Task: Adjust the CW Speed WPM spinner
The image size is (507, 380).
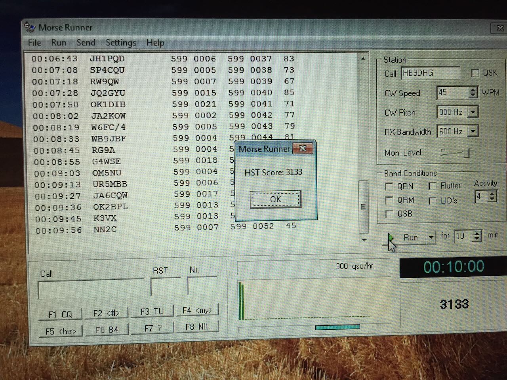Action: 473,93
